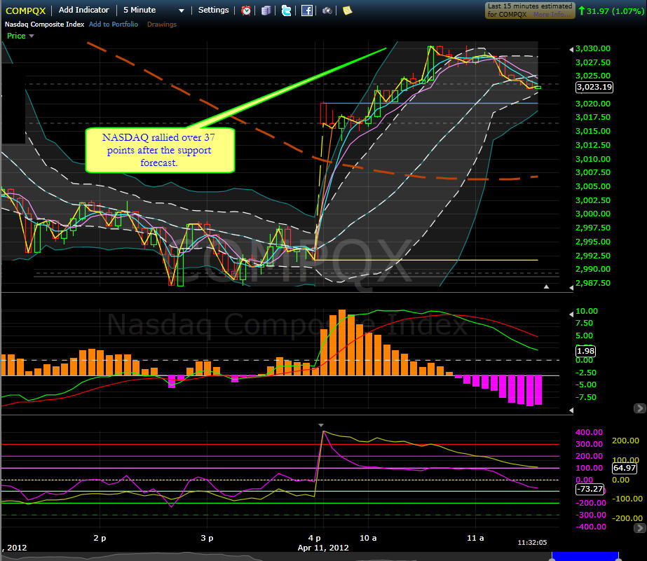This screenshot has height=561, width=647.
Task: Open the Drawings link
Action: 162,25
